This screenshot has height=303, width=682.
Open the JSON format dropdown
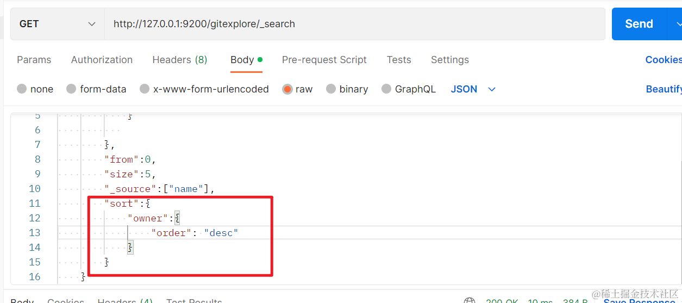[x=473, y=89]
